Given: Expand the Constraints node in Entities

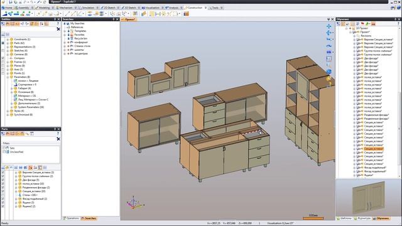Looking at the screenshot, I should pyautogui.click(x=8, y=40).
